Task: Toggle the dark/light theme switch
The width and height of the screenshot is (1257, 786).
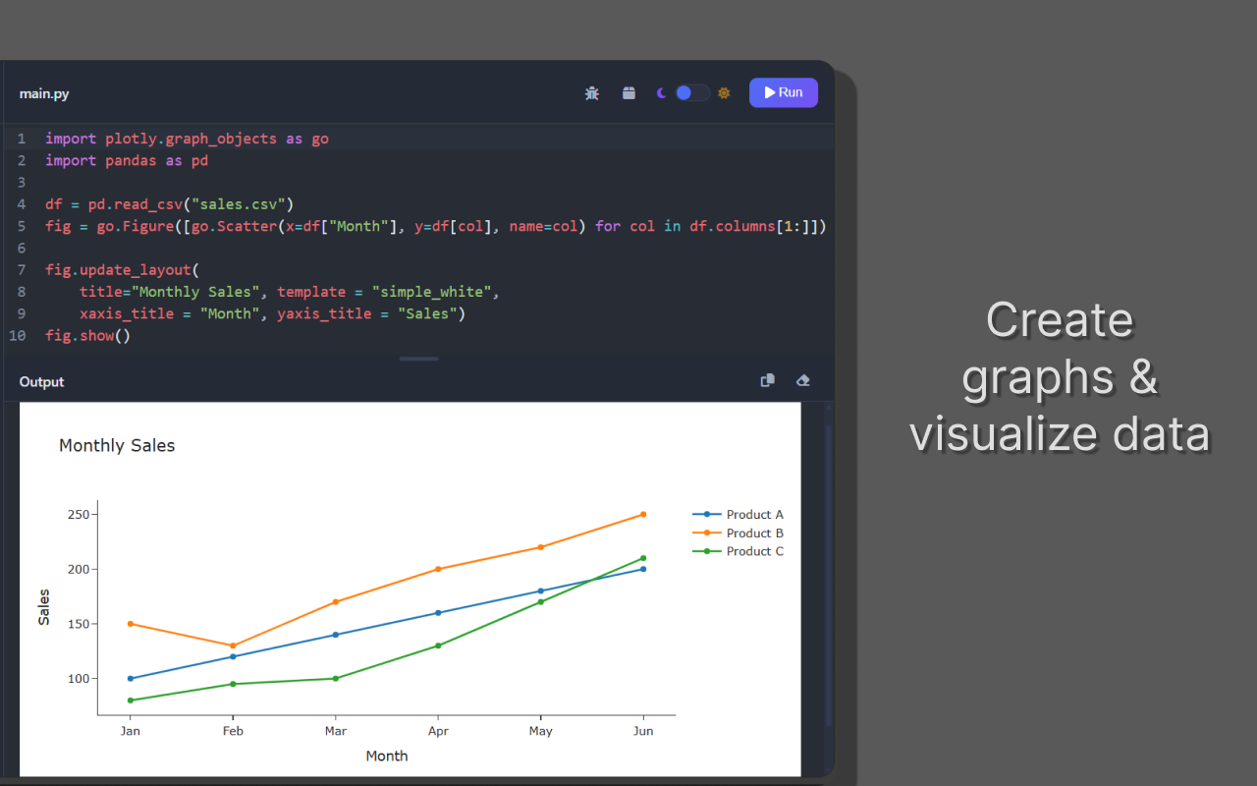Action: pos(691,92)
